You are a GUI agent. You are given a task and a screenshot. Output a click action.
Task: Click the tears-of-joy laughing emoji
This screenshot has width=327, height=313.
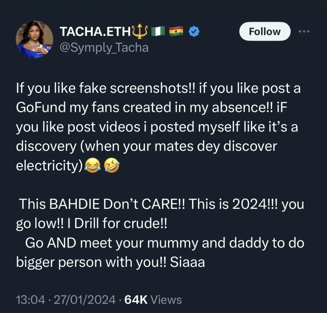(93, 166)
